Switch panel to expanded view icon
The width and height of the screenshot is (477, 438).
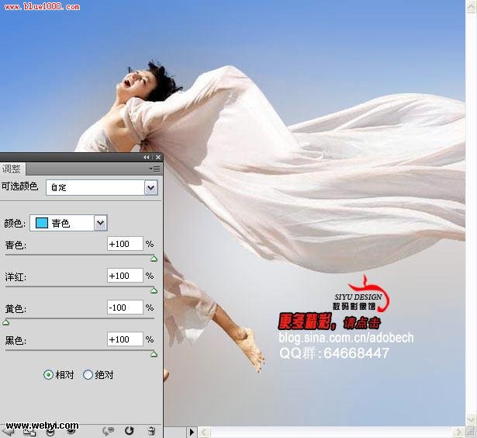[29, 432]
